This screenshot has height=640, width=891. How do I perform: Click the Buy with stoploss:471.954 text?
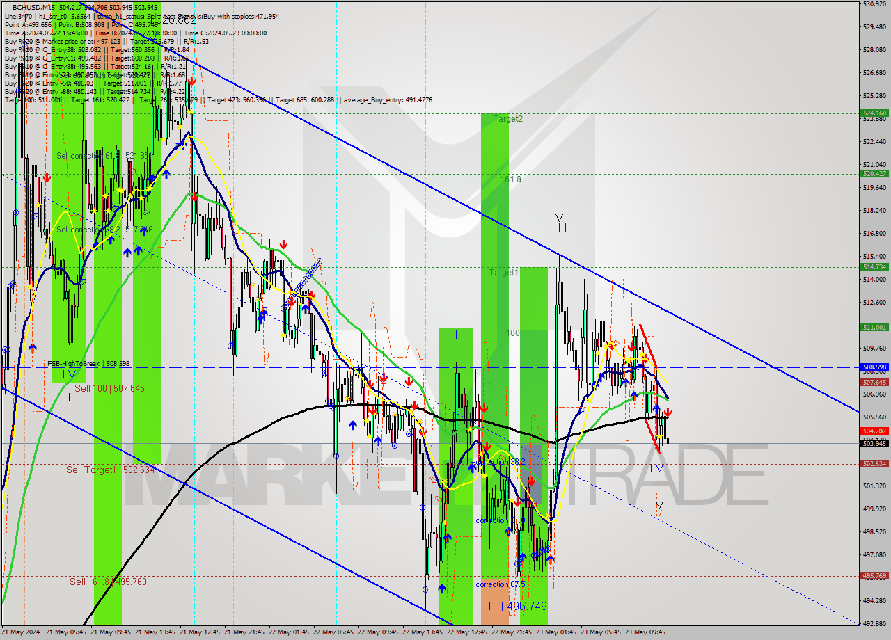point(242,16)
